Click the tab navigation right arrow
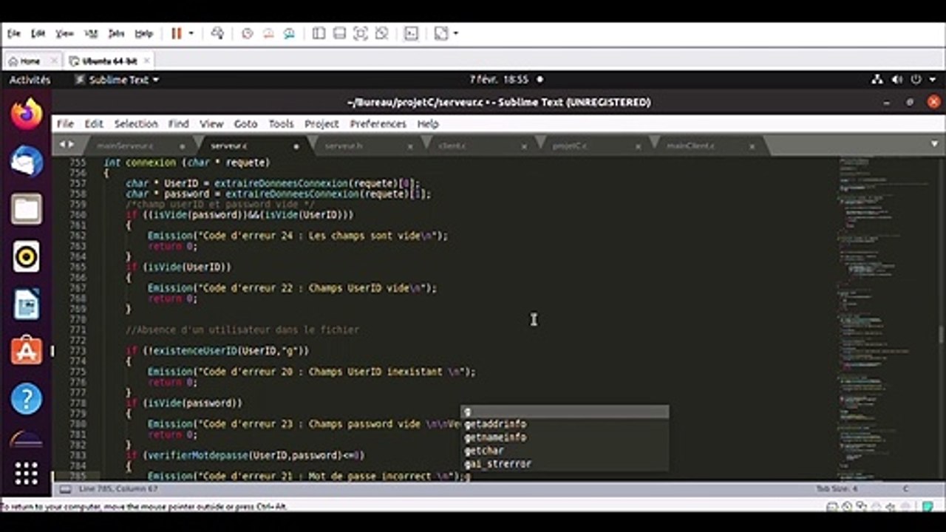 (x=72, y=144)
